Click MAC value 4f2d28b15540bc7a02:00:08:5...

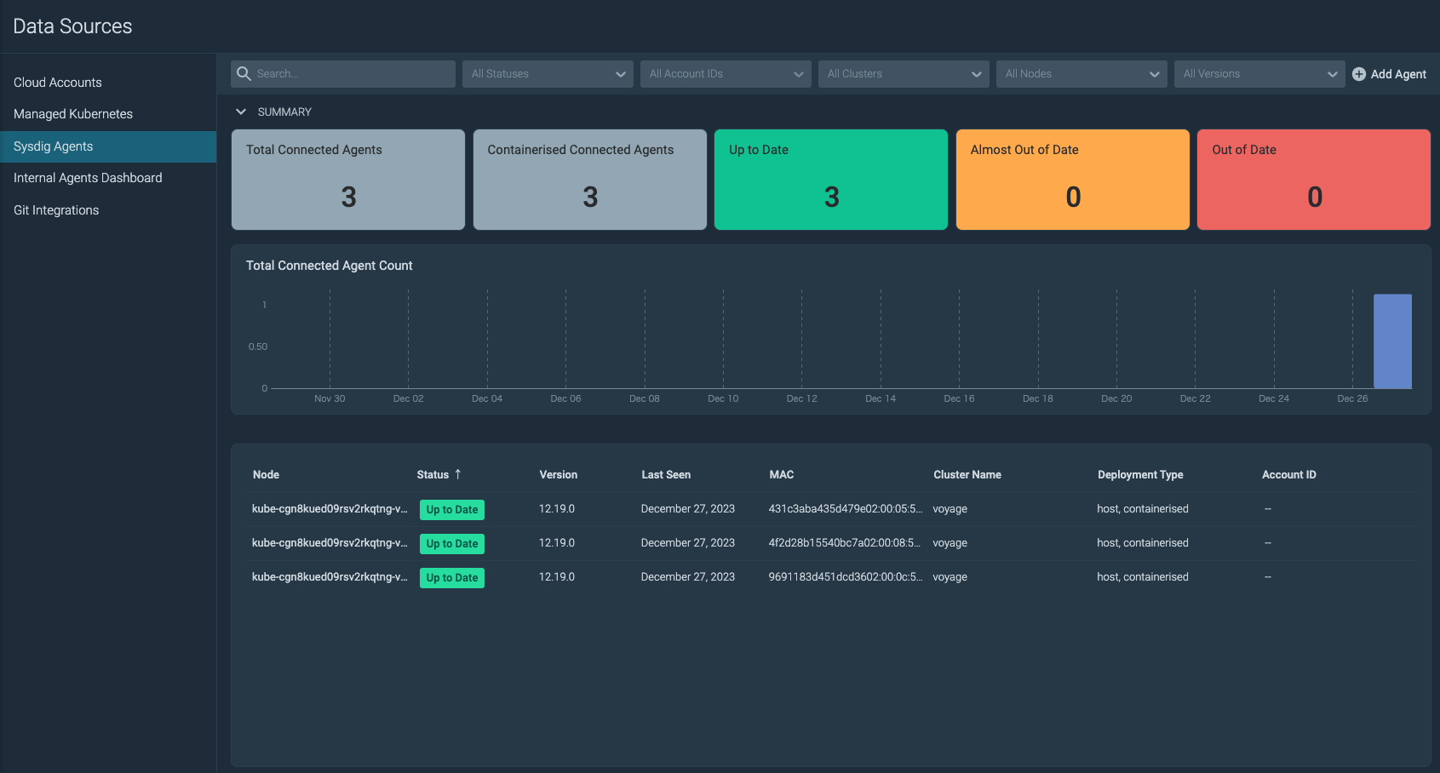(x=844, y=543)
